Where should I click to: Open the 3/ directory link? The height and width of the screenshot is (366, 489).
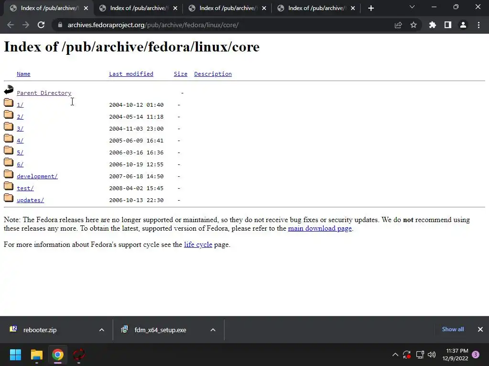20,129
